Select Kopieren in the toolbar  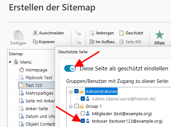44,42
